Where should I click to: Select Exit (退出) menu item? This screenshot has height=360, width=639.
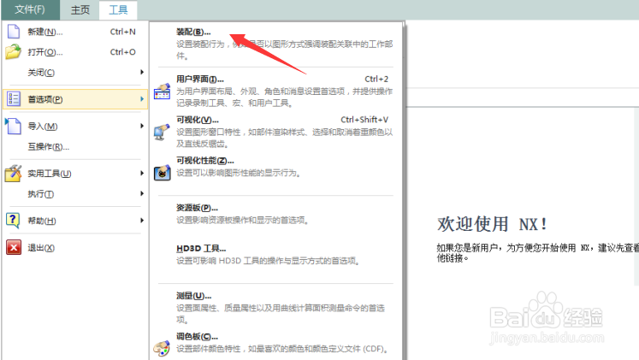point(75,247)
